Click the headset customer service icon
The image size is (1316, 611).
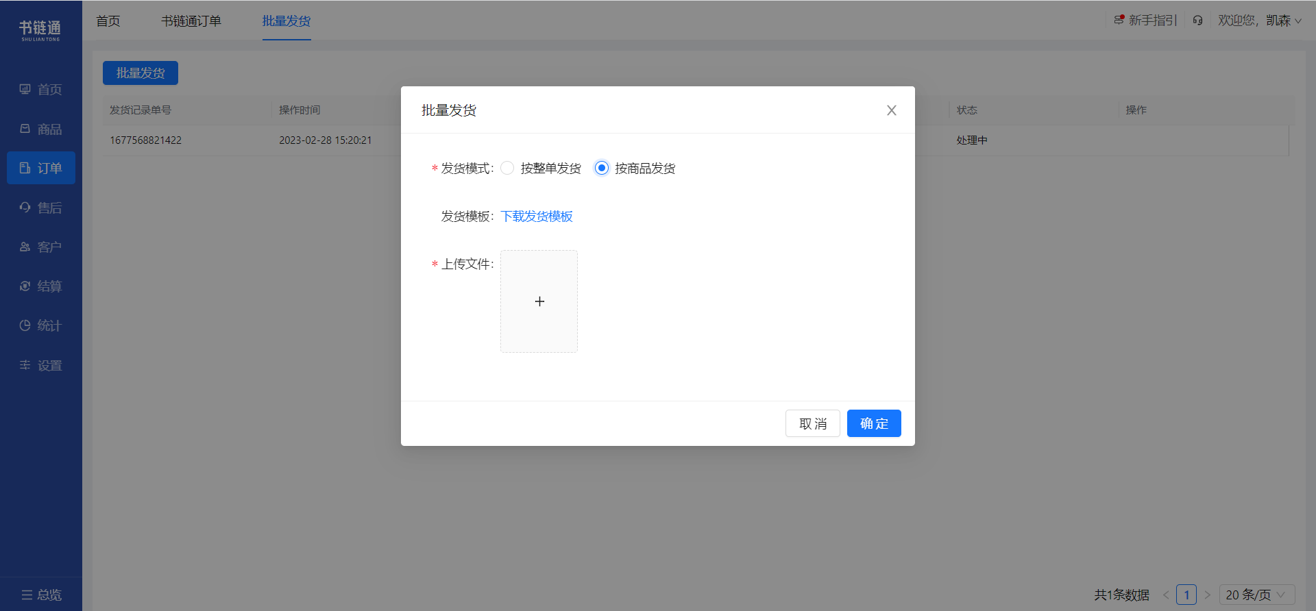(x=1197, y=21)
